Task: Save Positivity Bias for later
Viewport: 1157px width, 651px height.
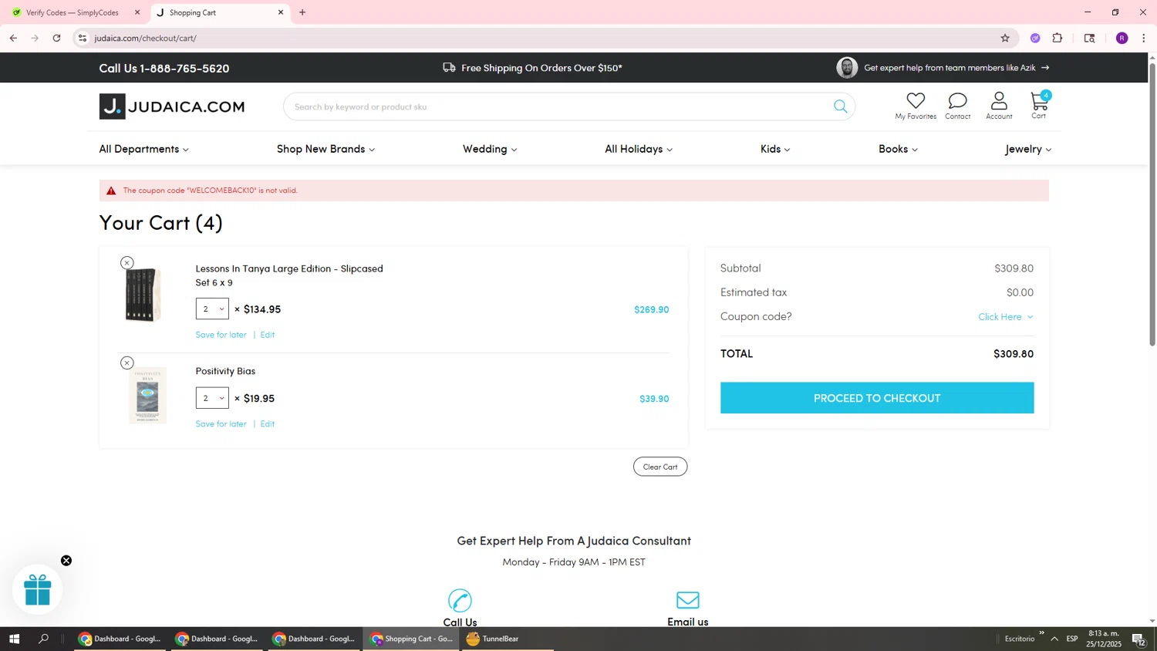Action: coord(221,424)
